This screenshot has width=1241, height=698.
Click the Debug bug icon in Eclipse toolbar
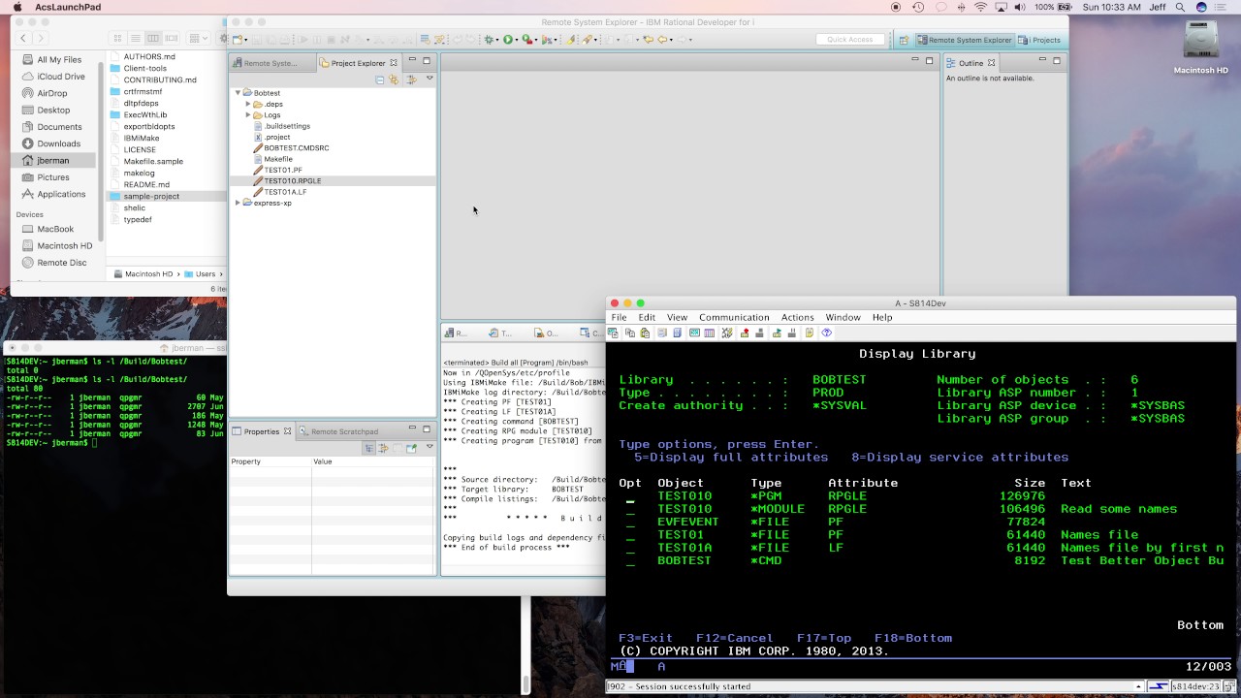point(490,40)
